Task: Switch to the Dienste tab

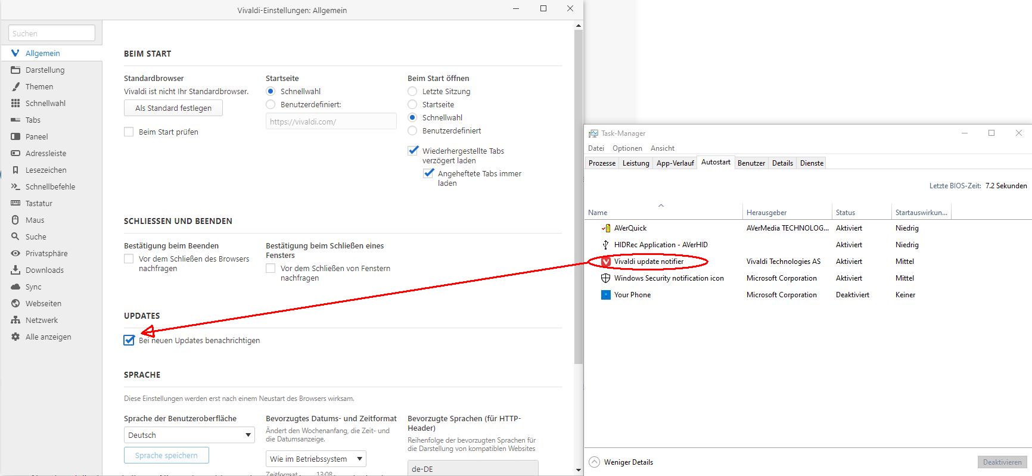Action: (x=812, y=163)
